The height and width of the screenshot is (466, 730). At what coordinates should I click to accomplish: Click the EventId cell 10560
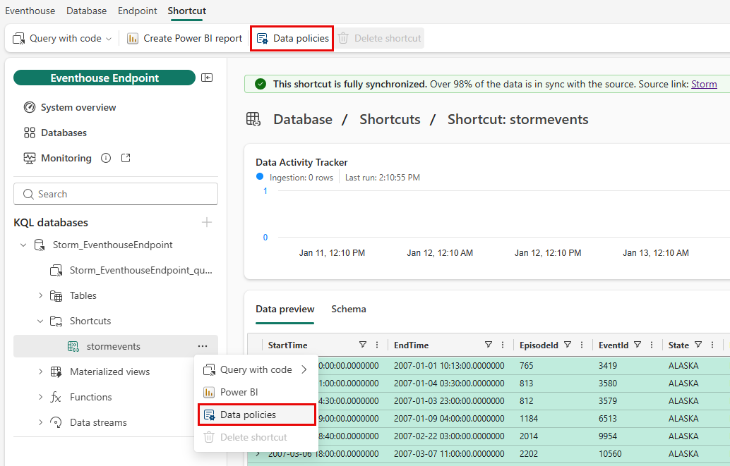pyautogui.click(x=610, y=453)
